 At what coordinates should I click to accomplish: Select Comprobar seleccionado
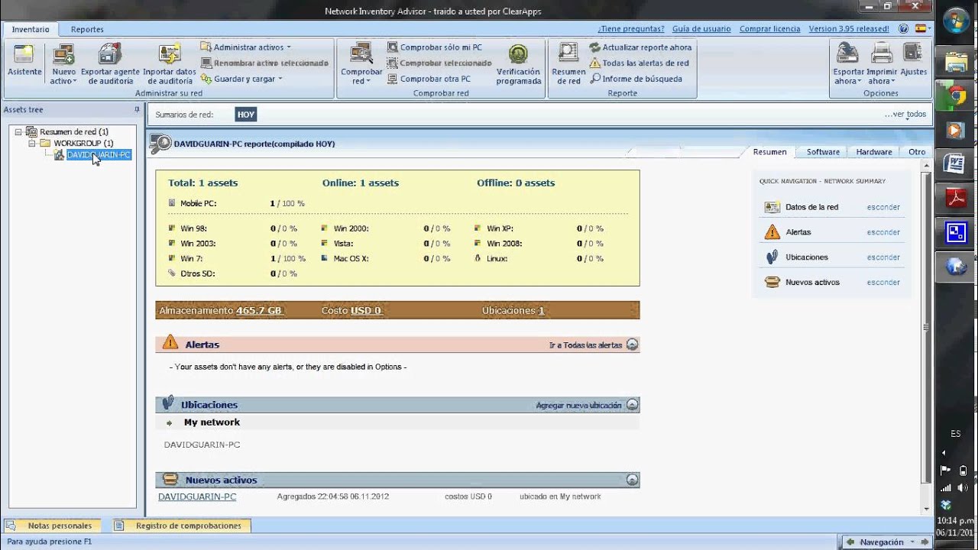(439, 63)
